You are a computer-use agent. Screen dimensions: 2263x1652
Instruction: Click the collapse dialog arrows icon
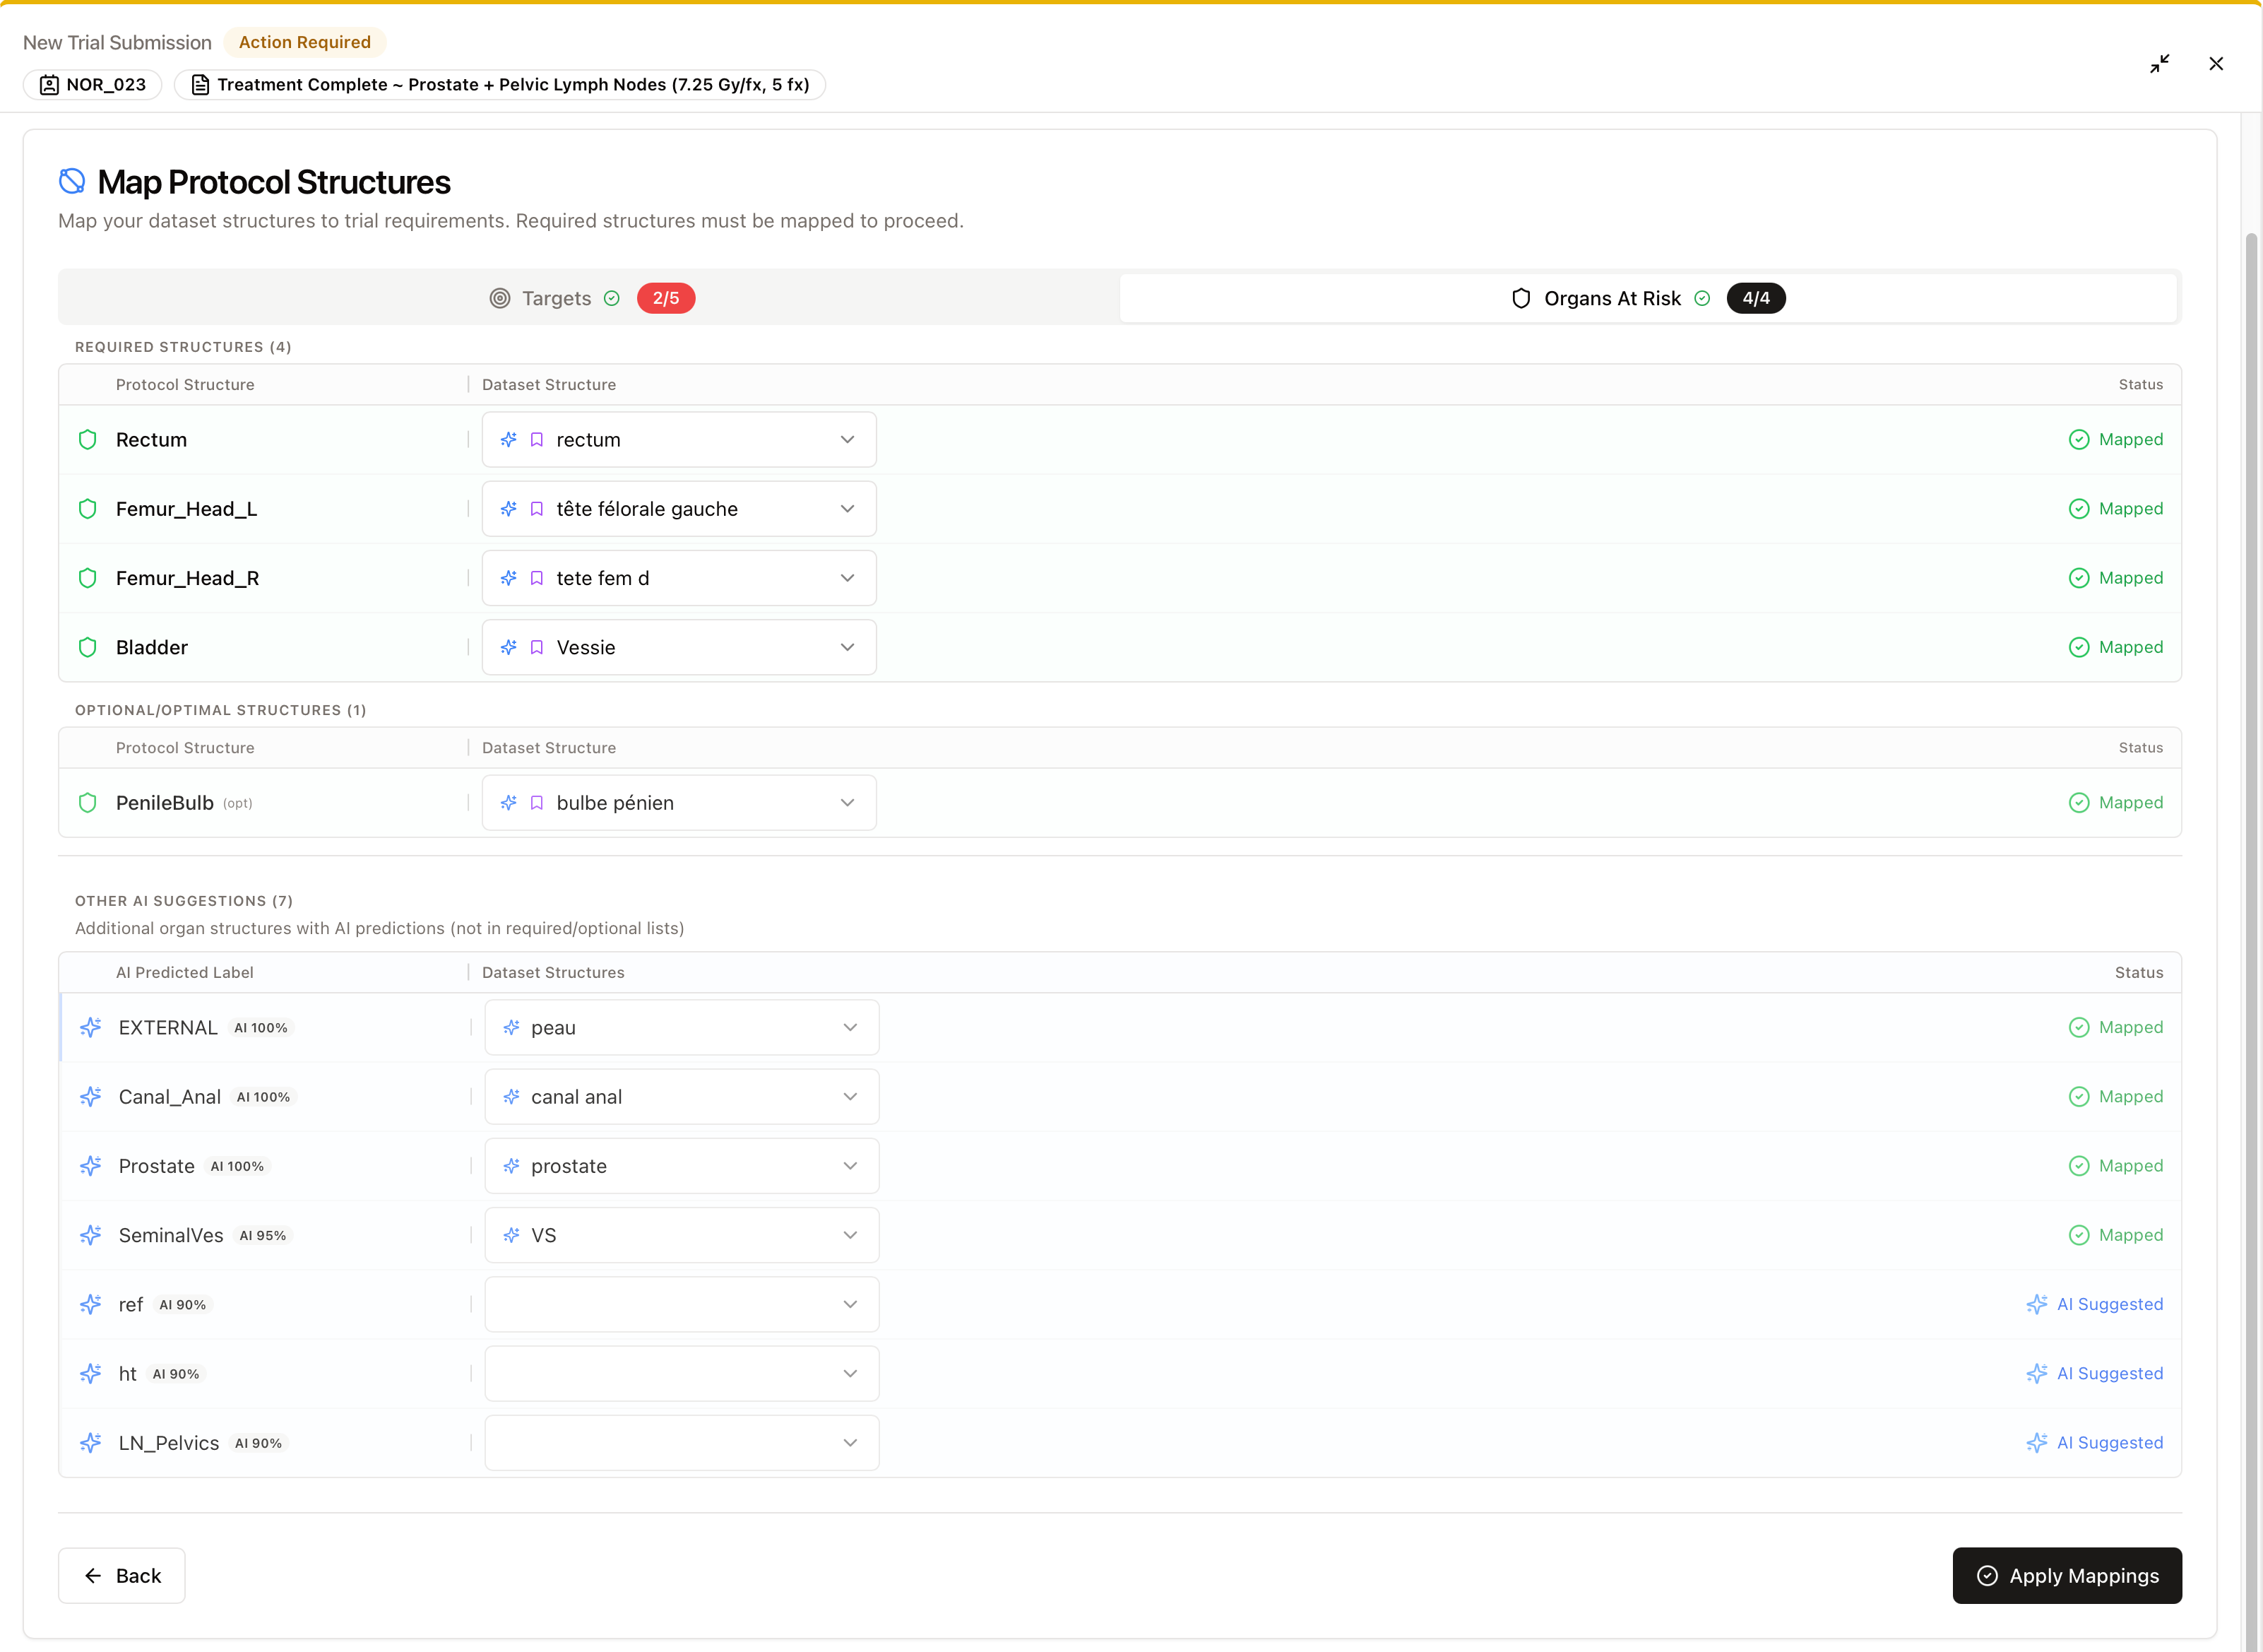pos(2159,64)
